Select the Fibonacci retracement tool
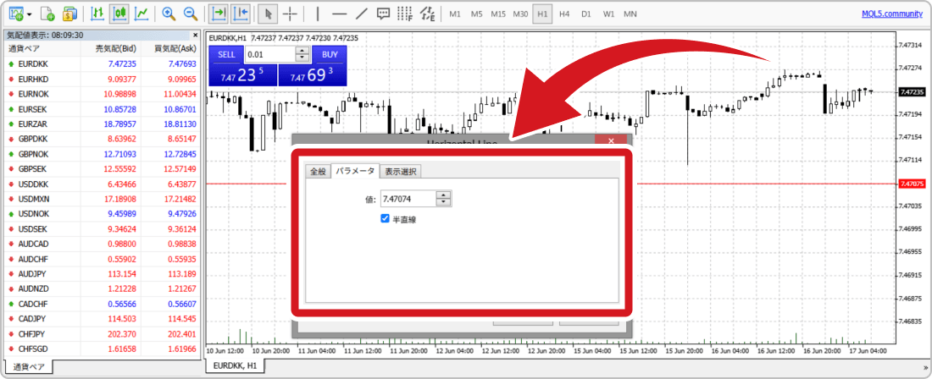The width and height of the screenshot is (932, 379). tap(405, 13)
